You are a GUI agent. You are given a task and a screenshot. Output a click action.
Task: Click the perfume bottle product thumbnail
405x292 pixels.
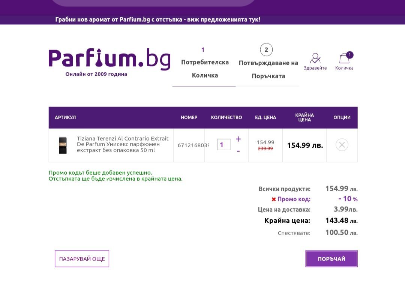coord(63,145)
